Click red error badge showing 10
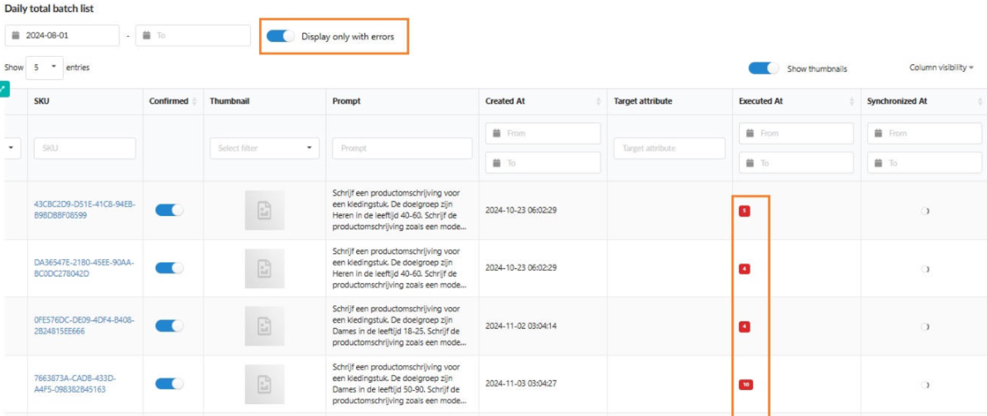This screenshot has width=987, height=416. pos(746,384)
